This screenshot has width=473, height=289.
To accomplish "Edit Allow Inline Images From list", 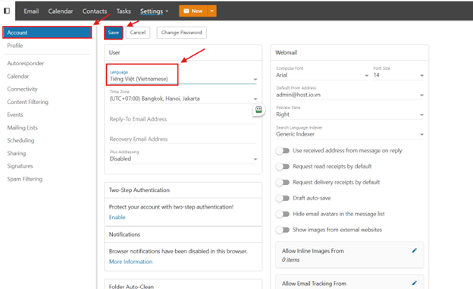I will [x=415, y=250].
